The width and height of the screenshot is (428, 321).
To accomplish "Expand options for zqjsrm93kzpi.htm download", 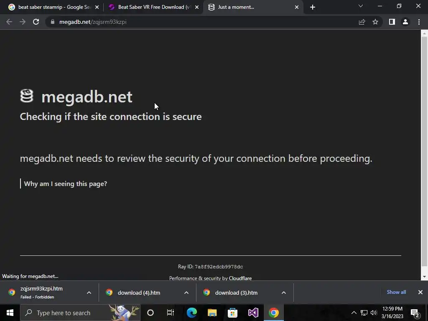I will pos(89,293).
